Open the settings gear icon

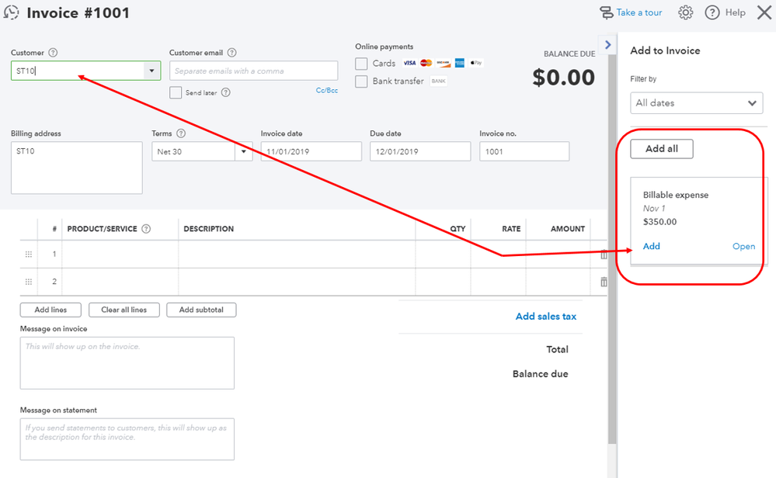click(x=684, y=12)
